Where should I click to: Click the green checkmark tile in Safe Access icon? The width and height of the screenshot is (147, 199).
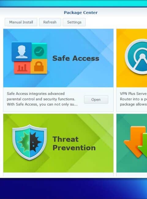tap(39, 51)
